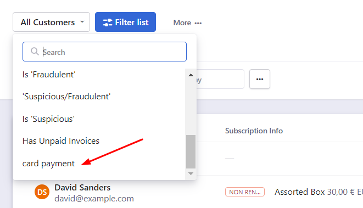
Task: Click the filter sliders icon in Filter list
Action: pos(108,23)
